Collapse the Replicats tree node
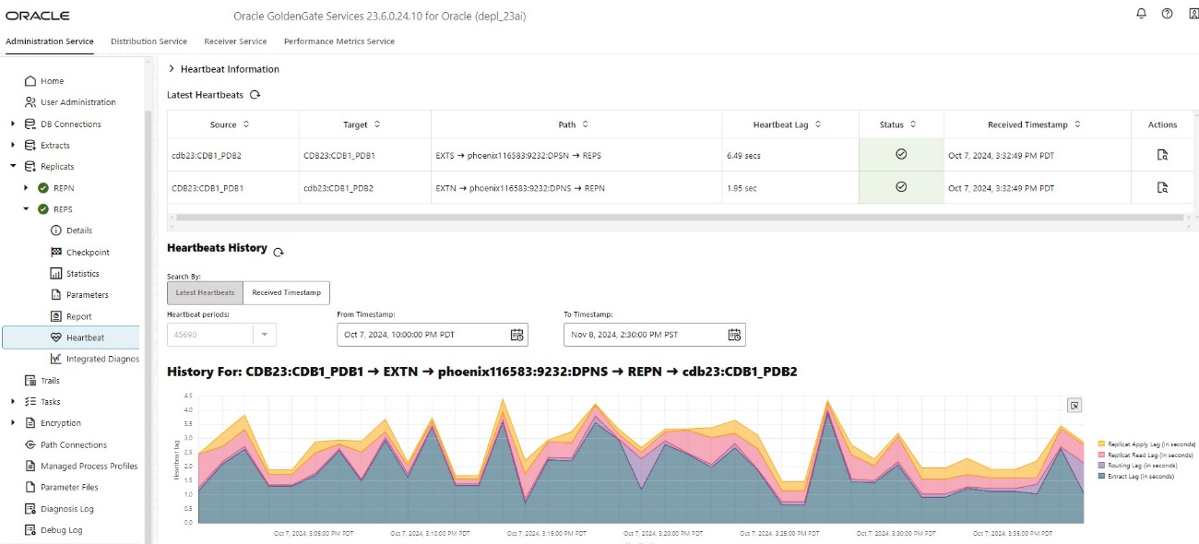 coord(13,167)
